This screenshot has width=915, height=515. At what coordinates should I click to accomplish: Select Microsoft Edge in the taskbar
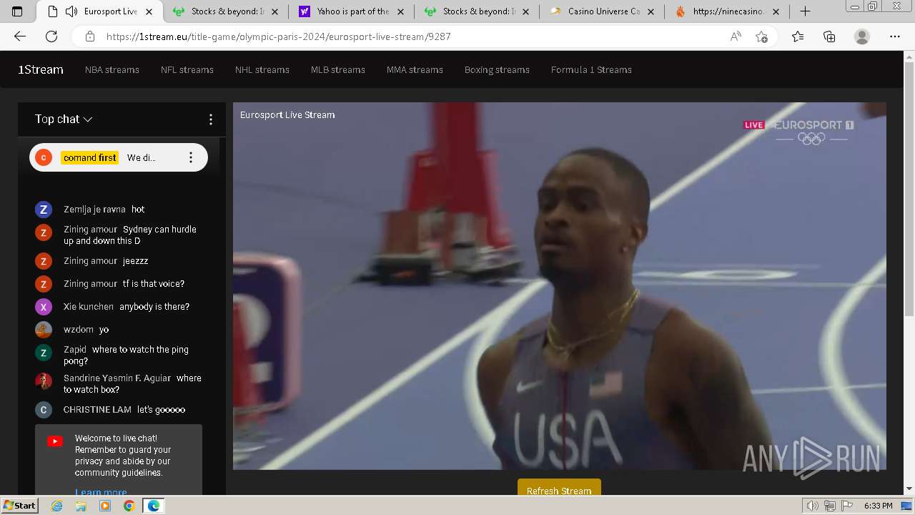153,506
